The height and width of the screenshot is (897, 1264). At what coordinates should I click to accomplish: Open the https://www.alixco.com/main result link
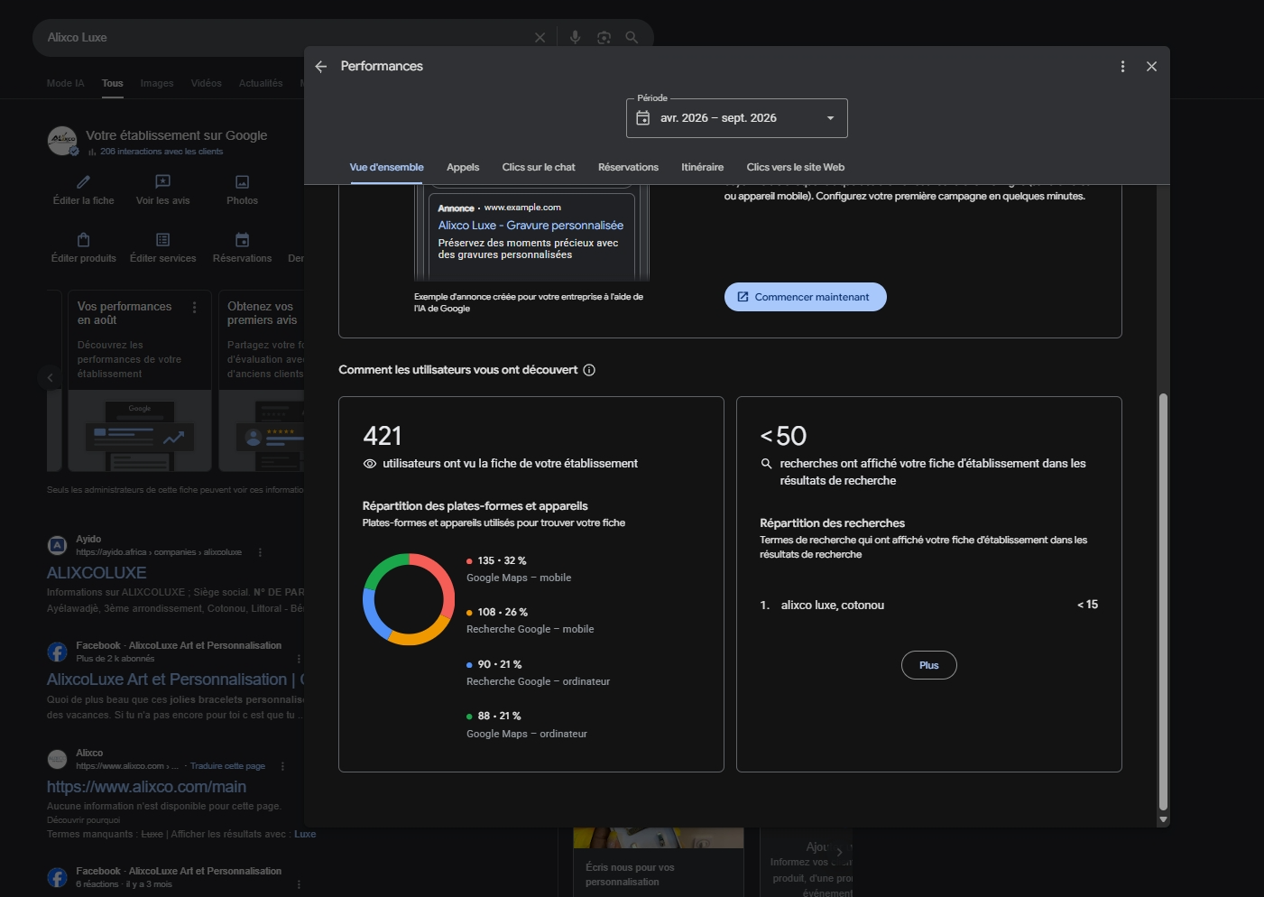click(146, 787)
